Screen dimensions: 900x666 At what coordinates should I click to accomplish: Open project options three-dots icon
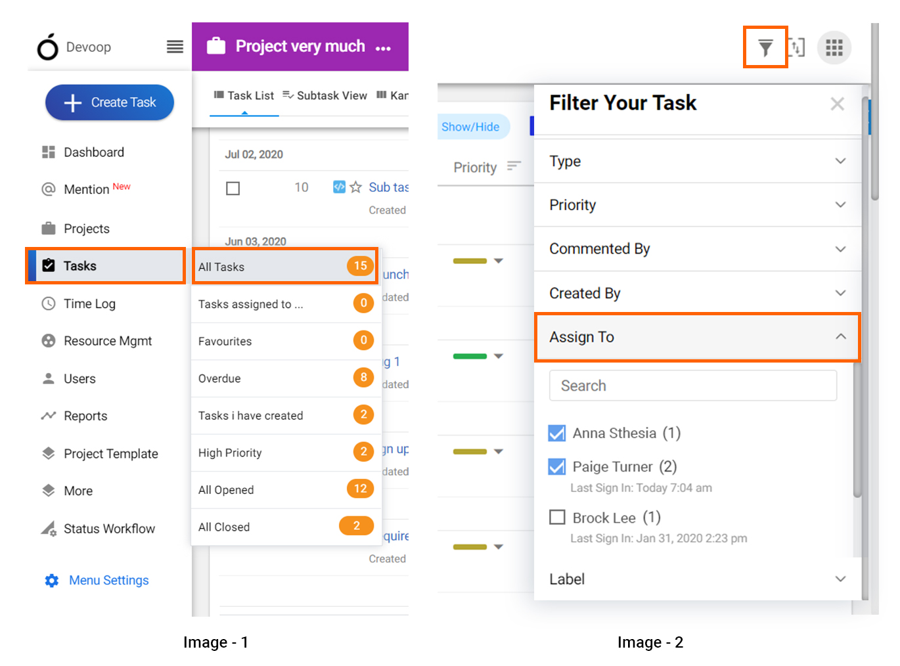click(383, 48)
